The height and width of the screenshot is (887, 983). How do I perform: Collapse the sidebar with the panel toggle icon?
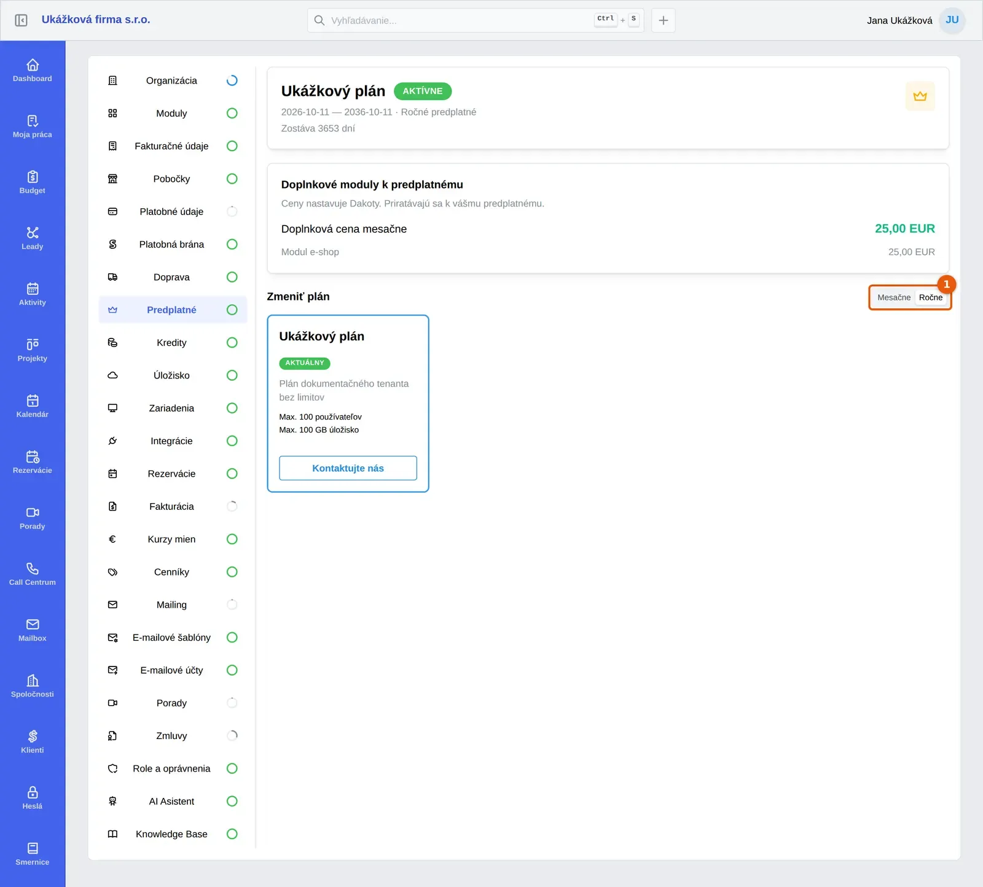click(21, 20)
